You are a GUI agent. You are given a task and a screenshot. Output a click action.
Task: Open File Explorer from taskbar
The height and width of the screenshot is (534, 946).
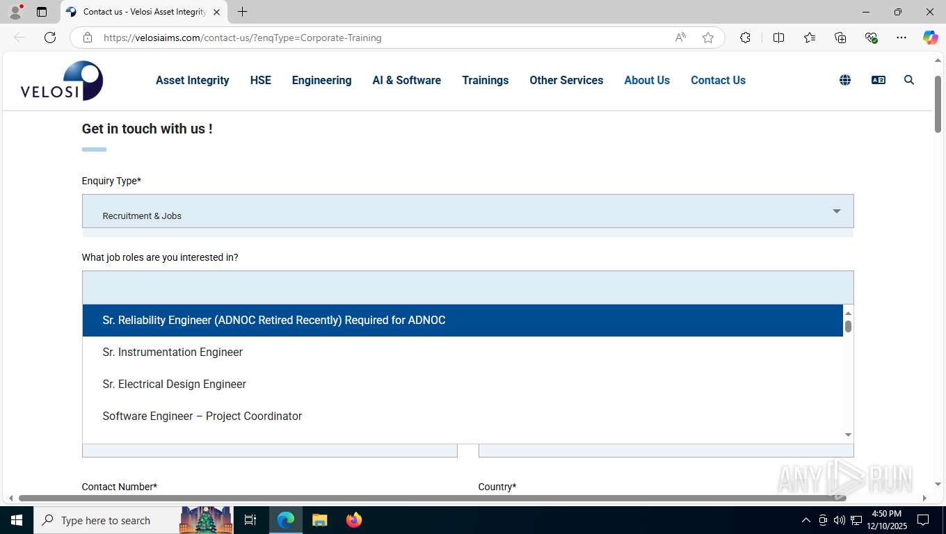point(319,520)
